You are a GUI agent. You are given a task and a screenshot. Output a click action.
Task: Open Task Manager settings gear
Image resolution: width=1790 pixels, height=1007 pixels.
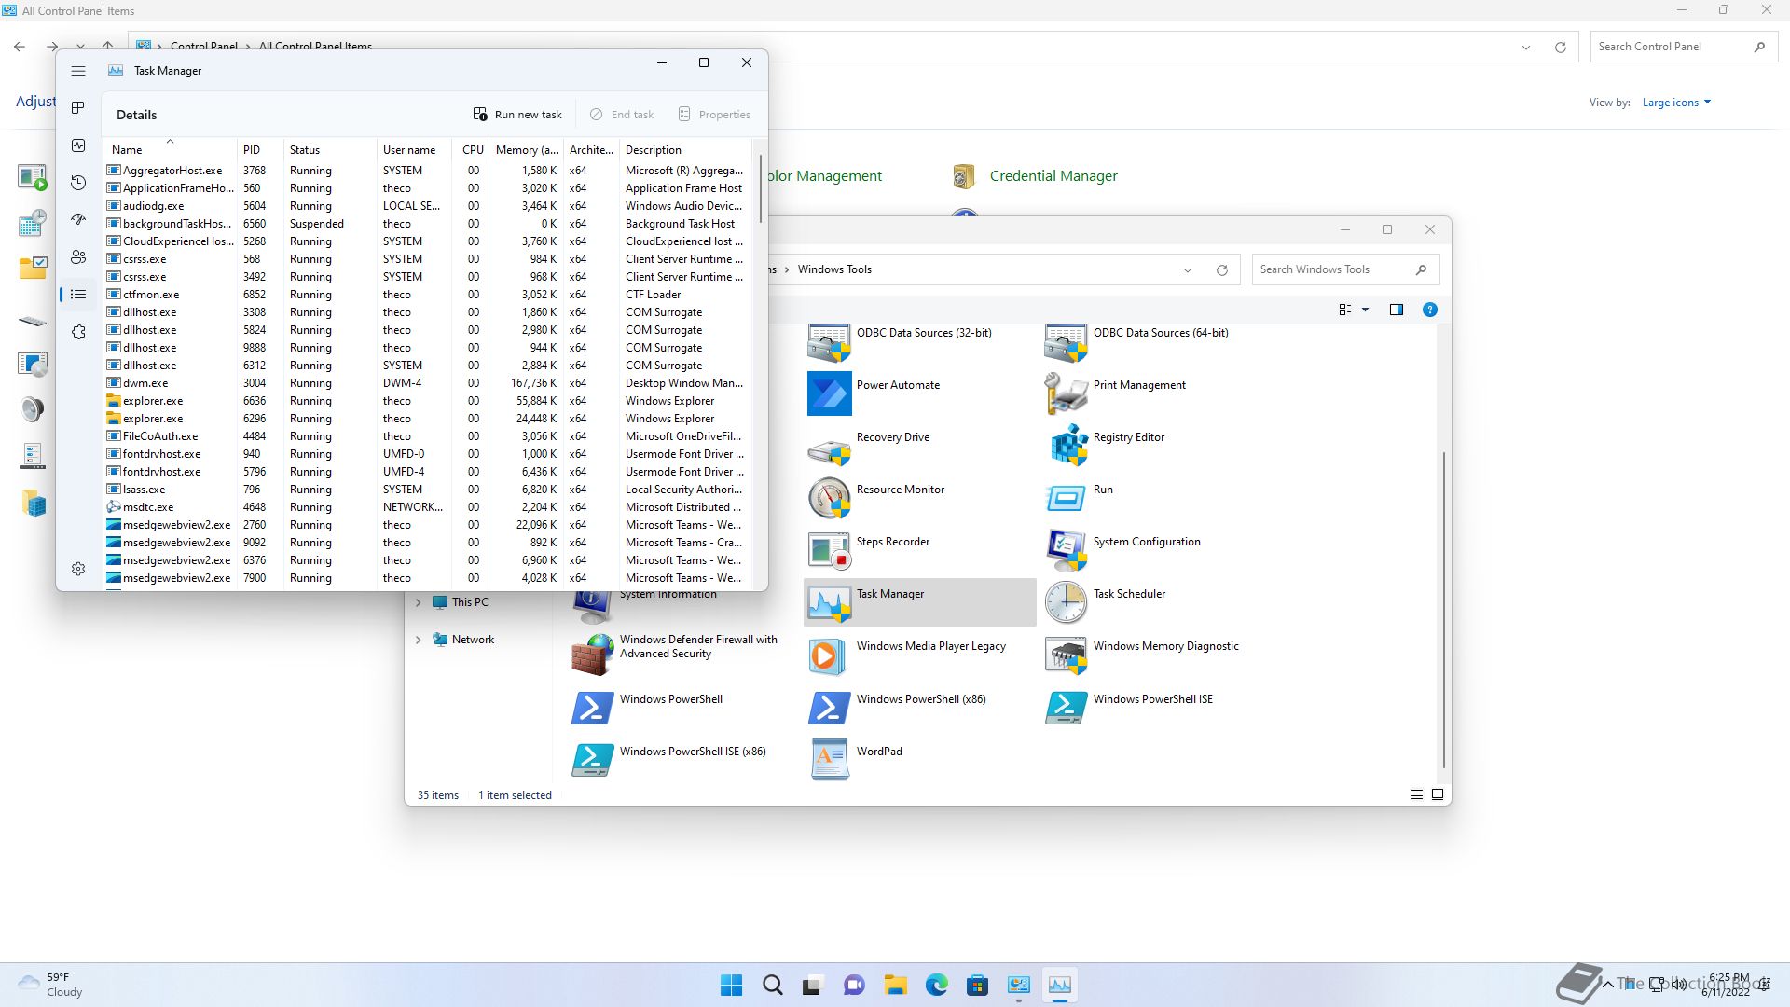[x=78, y=569]
